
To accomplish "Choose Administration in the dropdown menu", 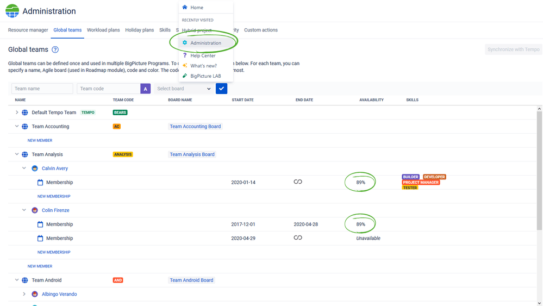I will (205, 43).
